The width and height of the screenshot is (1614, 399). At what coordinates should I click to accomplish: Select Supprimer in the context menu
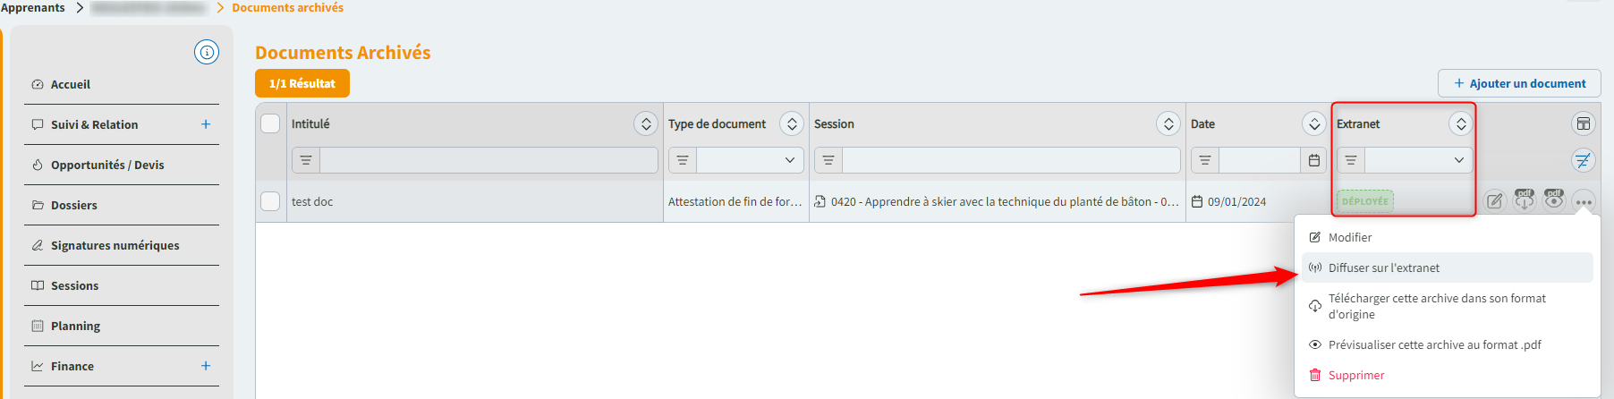(1355, 375)
